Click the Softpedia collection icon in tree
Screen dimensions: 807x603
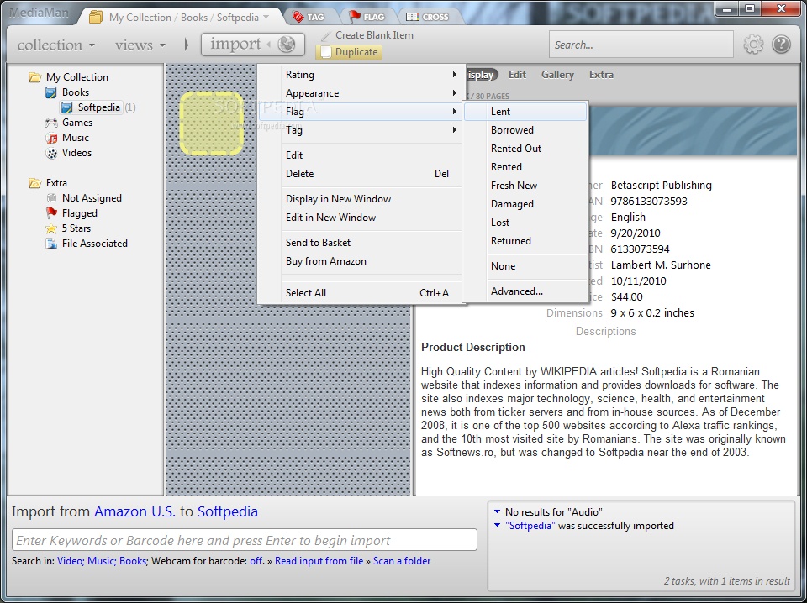pos(67,107)
